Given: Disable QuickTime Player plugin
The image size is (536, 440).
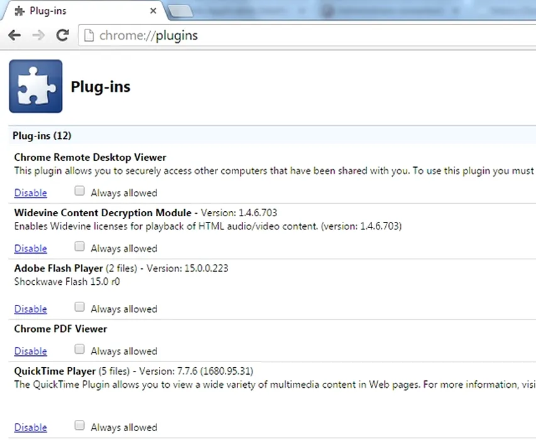Looking at the screenshot, I should (x=30, y=427).
